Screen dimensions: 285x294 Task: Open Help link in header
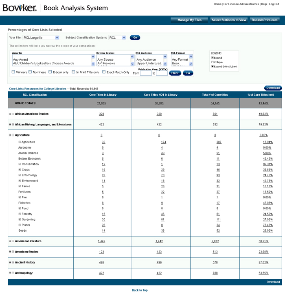[x=264, y=4]
